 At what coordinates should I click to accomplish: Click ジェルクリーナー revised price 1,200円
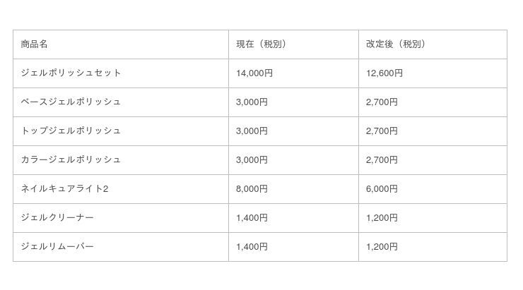click(x=382, y=218)
